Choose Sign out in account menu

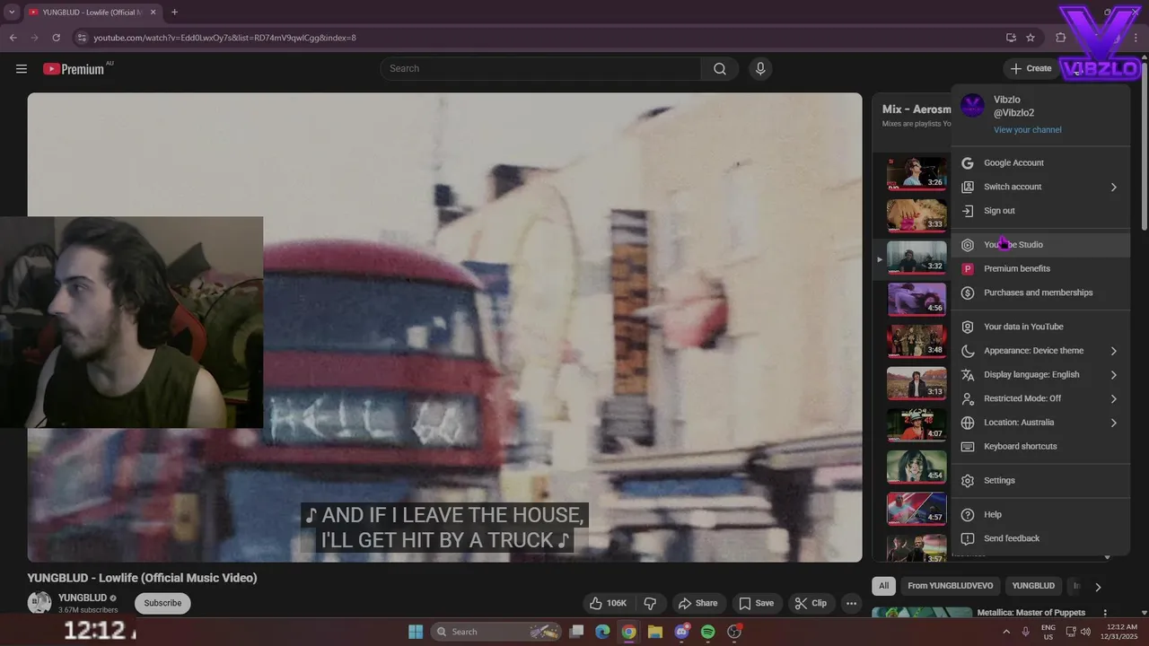(x=1040, y=211)
